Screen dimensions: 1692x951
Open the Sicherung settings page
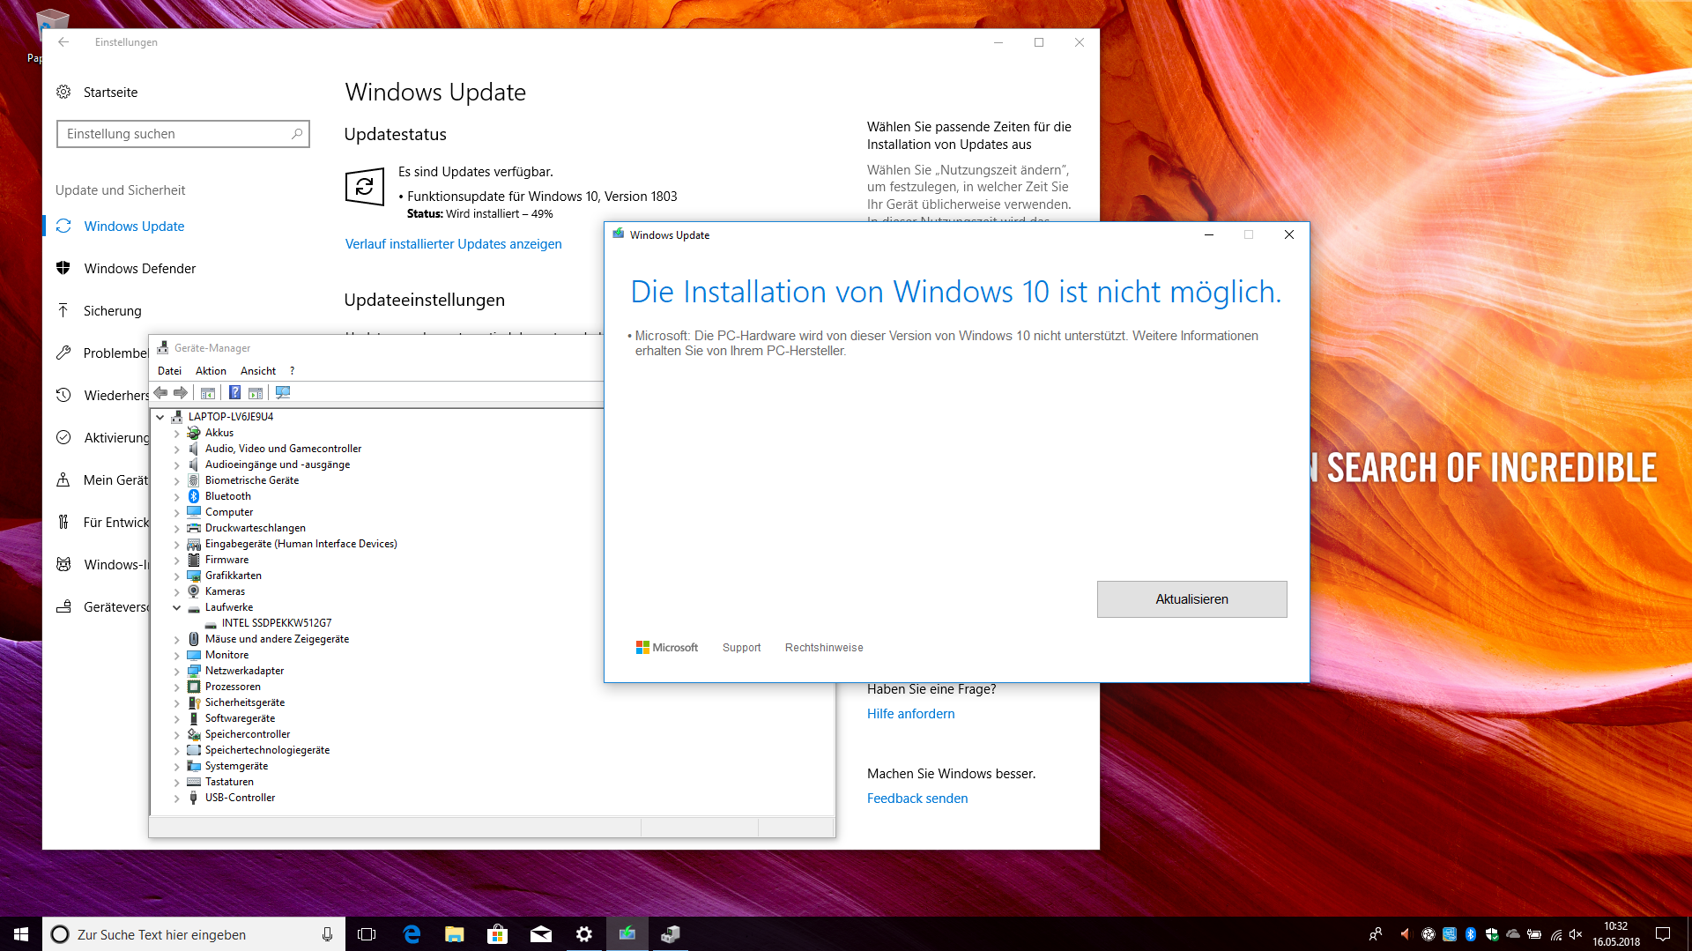coord(112,311)
